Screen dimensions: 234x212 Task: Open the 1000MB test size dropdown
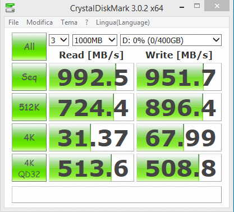point(95,40)
